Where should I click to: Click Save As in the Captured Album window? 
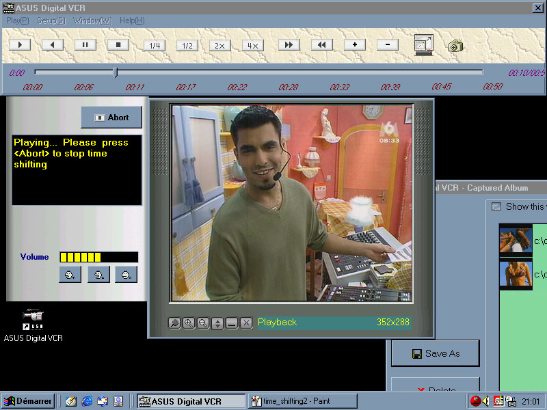point(436,353)
